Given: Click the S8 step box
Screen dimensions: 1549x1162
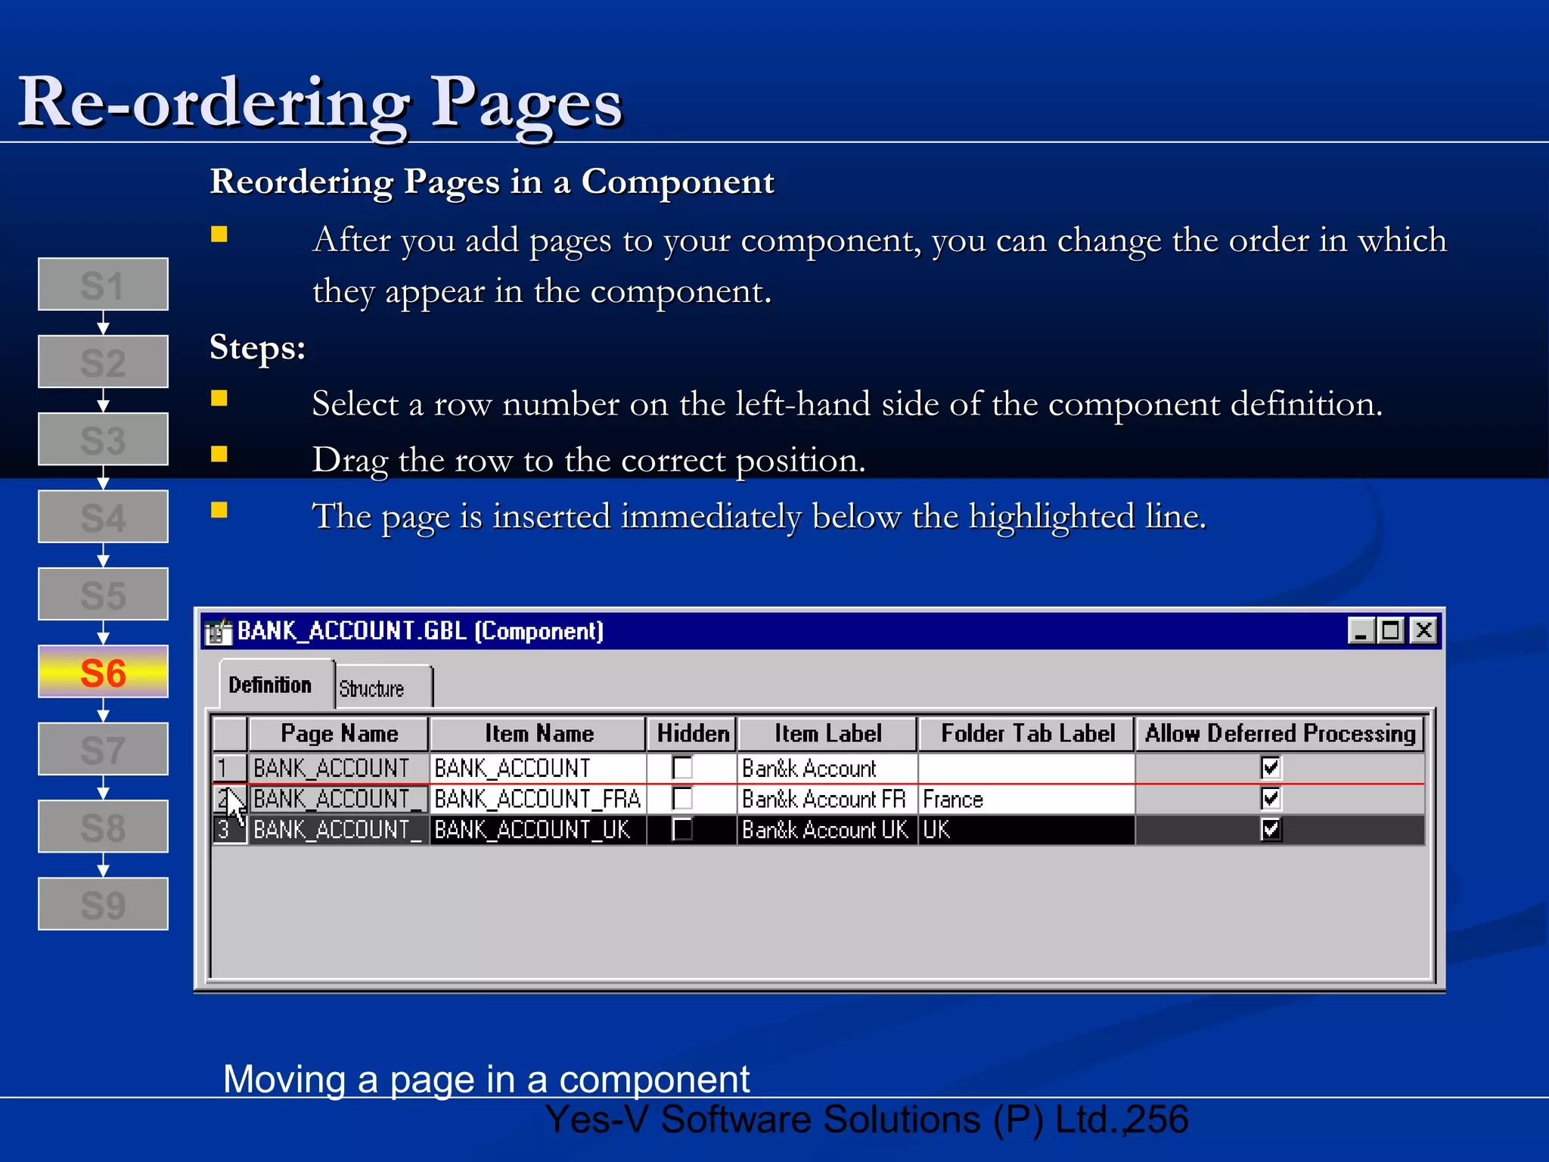Looking at the screenshot, I should pyautogui.click(x=103, y=826).
